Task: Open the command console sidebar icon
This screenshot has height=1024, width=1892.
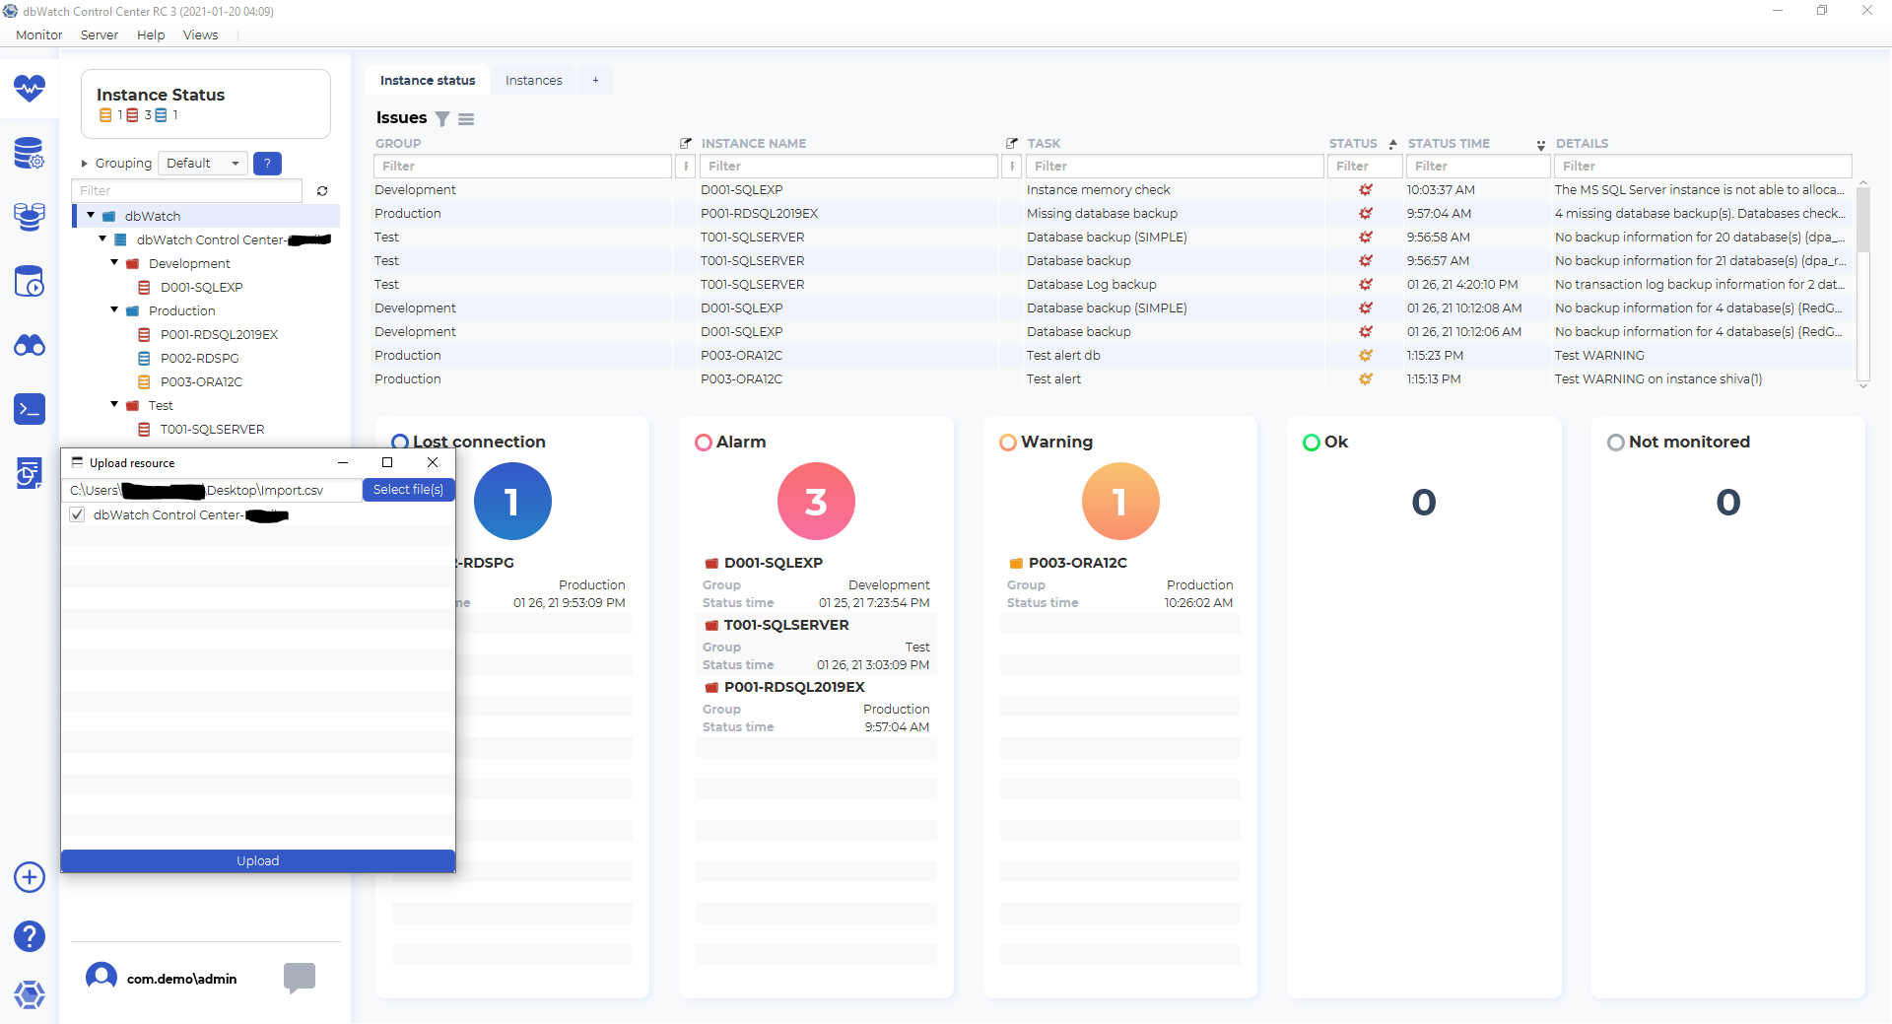Action: click(x=30, y=409)
